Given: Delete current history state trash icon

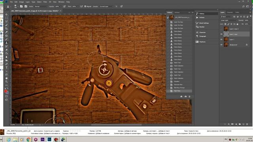Looking at the screenshot, I should pos(190,96).
